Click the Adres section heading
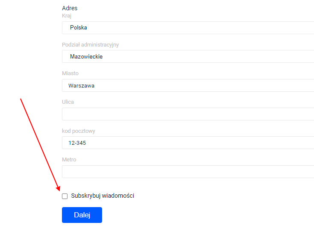The image size is (314, 240). [70, 8]
